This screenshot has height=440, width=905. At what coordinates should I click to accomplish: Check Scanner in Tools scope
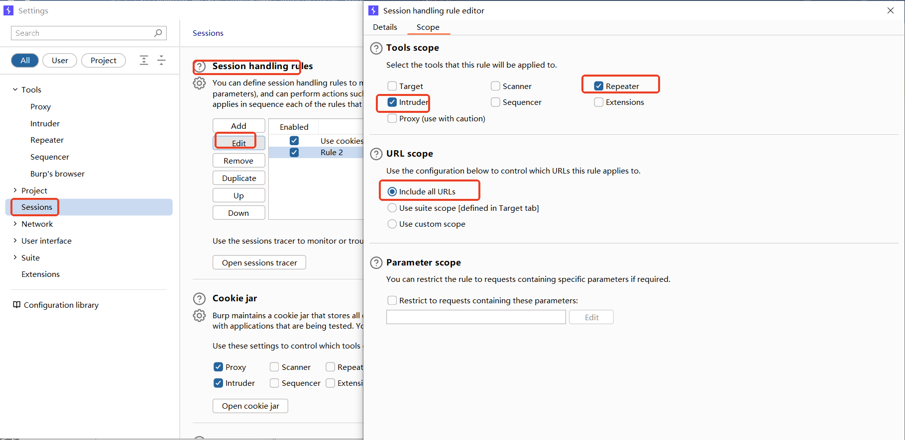[495, 86]
